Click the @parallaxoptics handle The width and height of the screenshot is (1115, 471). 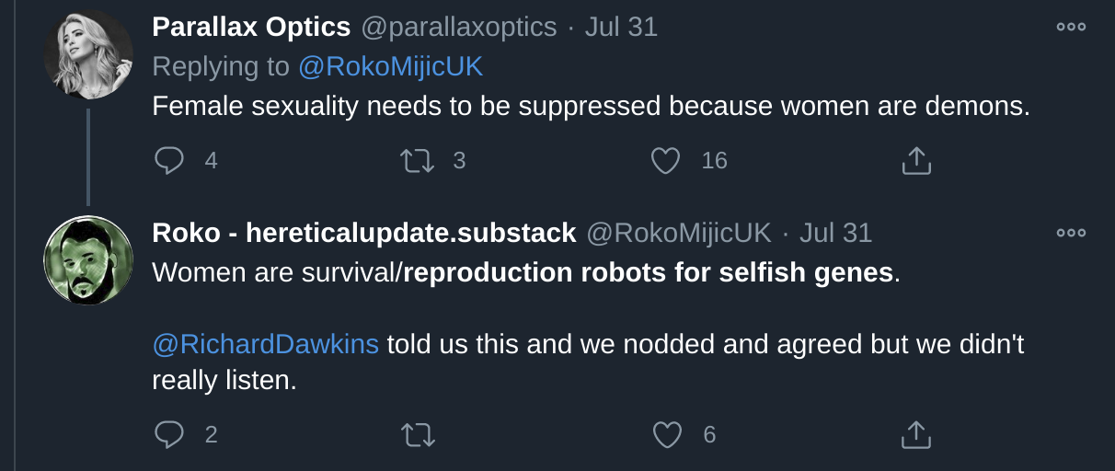point(458,28)
